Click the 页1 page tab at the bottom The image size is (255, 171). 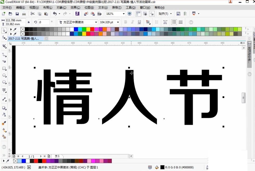(57, 156)
